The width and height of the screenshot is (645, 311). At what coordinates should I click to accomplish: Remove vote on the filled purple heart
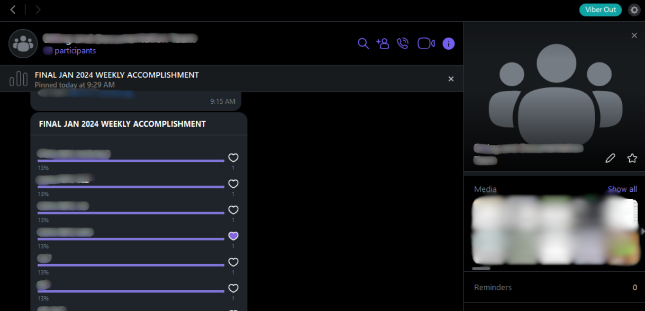coord(233,236)
